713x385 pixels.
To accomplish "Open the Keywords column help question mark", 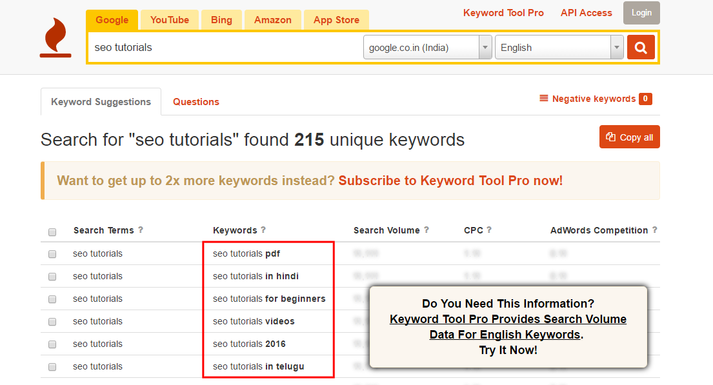I will [263, 230].
